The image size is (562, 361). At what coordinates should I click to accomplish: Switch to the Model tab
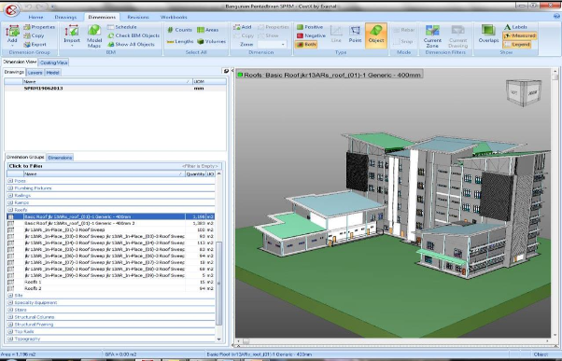(52, 73)
